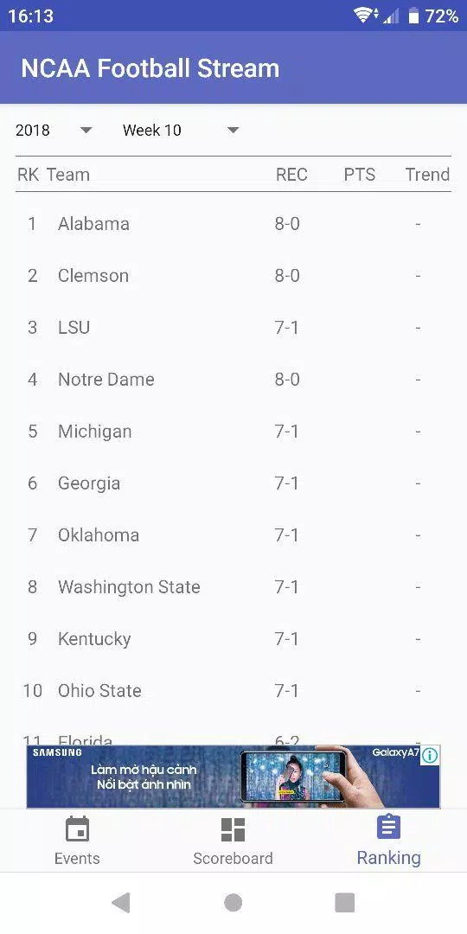This screenshot has width=467, height=934.
Task: Click the ad info icon
Action: tap(430, 755)
